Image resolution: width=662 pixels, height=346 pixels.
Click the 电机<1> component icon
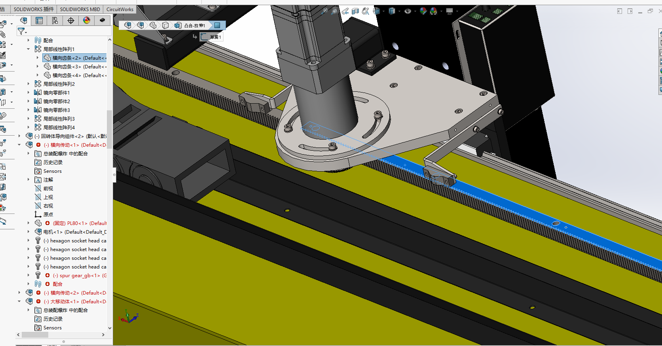coord(38,232)
